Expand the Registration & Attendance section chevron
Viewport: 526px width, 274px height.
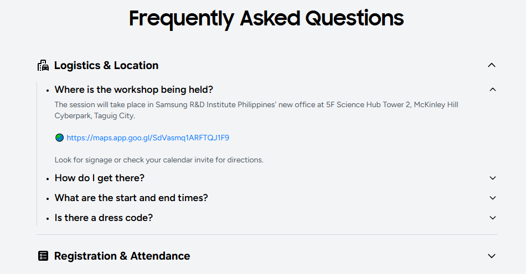click(491, 256)
